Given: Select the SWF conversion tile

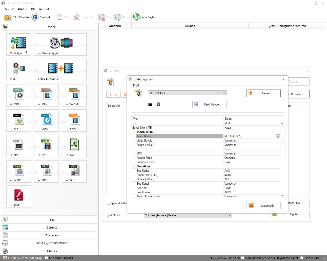Looking at the screenshot, I should [x=18, y=197].
